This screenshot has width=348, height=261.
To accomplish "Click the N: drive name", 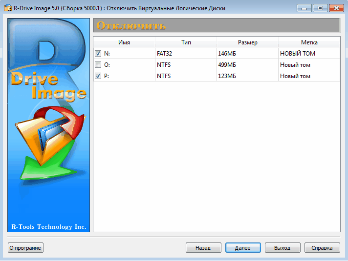I will tap(107, 54).
